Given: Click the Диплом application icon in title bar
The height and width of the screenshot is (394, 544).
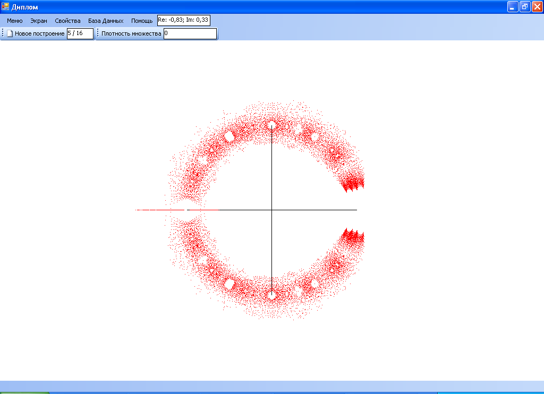Looking at the screenshot, I should coord(5,7).
